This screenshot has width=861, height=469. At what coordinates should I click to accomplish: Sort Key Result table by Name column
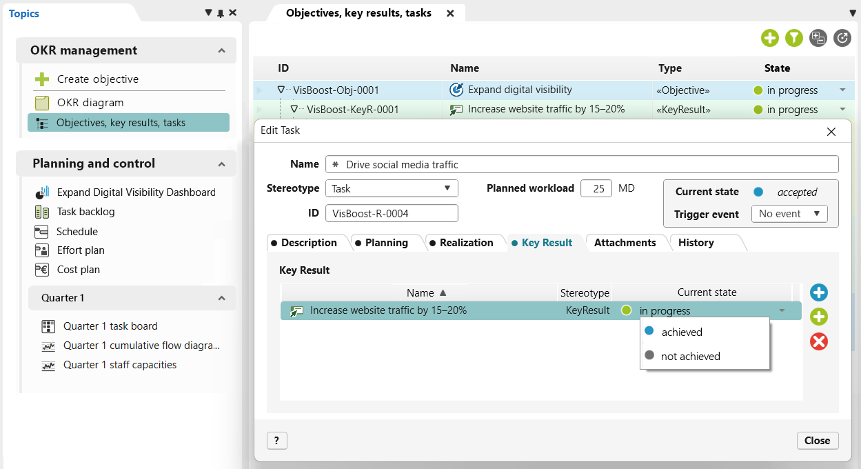[x=421, y=292]
